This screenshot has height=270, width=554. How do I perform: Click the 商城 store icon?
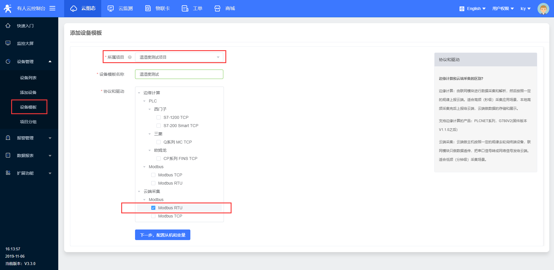217,9
